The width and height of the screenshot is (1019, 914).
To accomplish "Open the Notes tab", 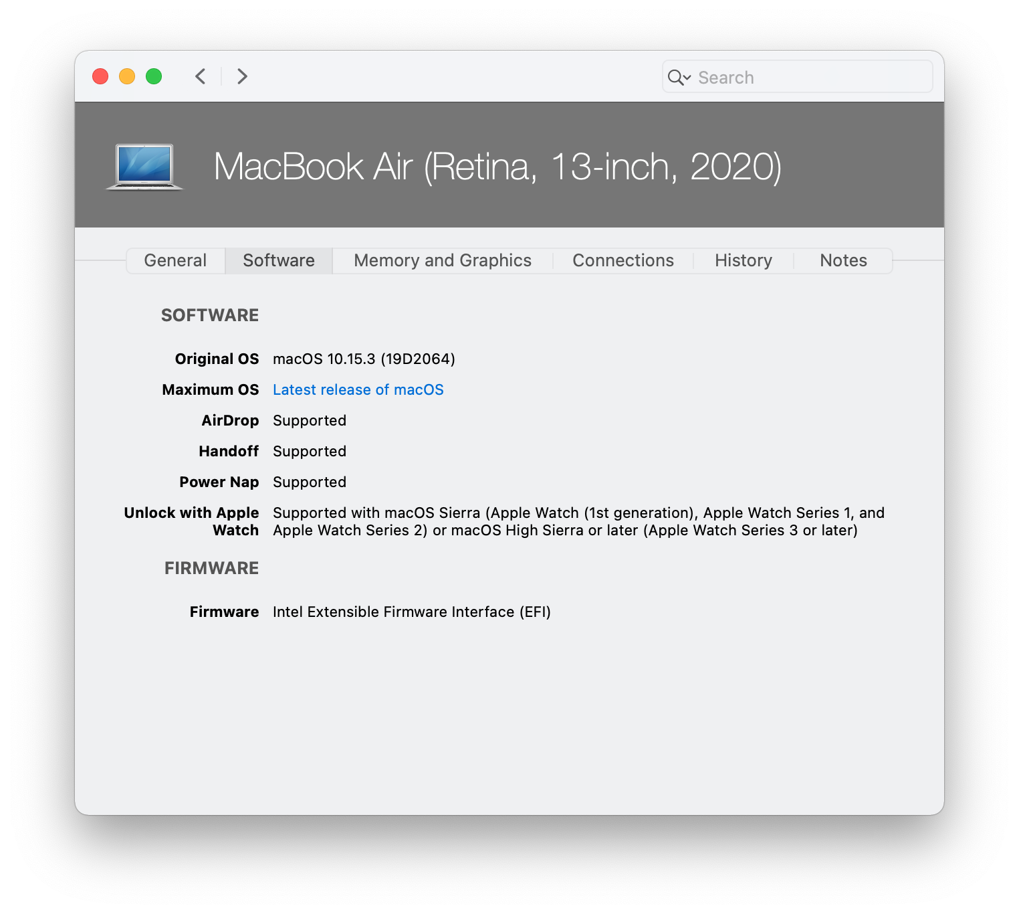I will pos(843,260).
